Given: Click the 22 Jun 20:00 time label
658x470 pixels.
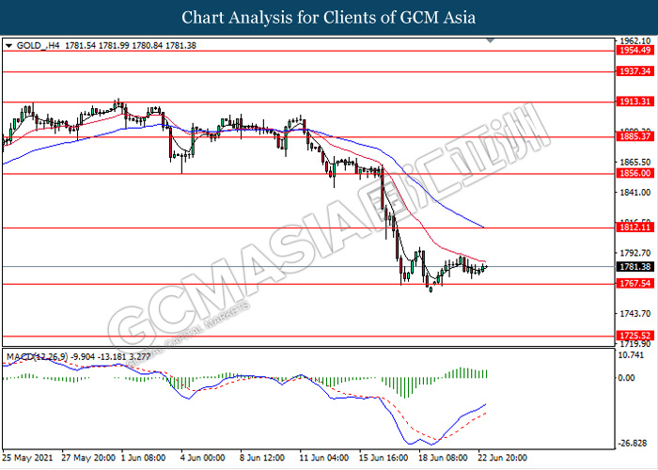Looking at the screenshot, I should 502,458.
